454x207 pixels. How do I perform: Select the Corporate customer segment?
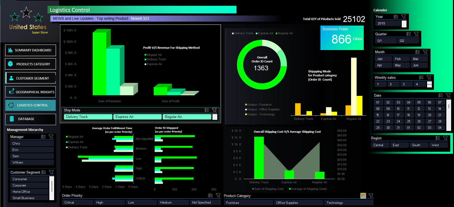[x=30, y=185]
